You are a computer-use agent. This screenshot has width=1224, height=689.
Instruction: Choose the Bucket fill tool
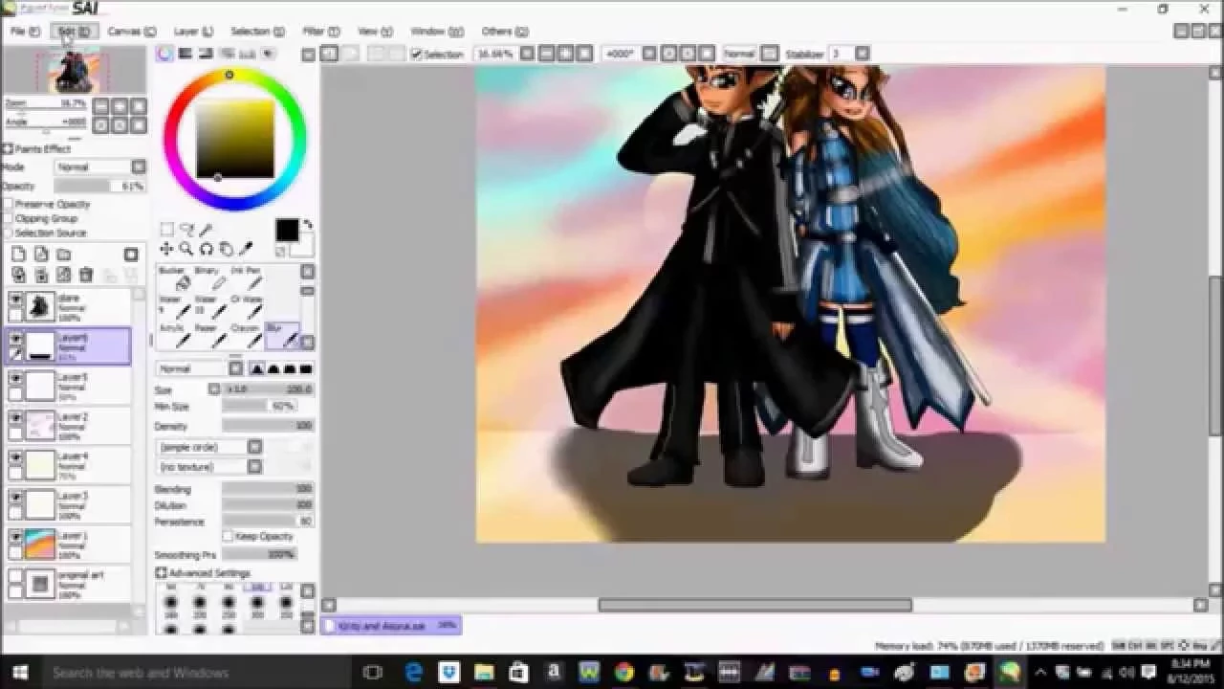pyautogui.click(x=176, y=279)
